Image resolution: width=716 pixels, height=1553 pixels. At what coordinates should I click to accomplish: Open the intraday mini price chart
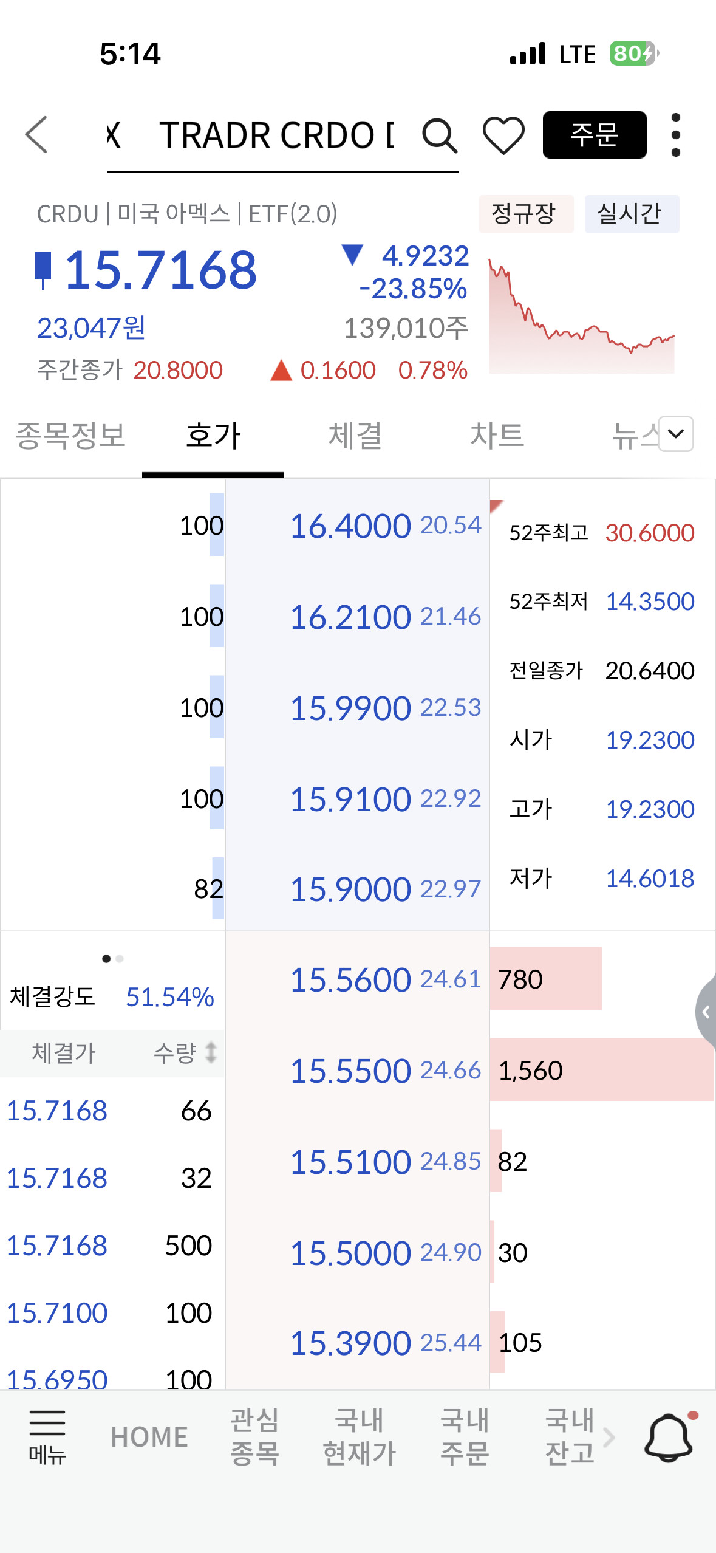point(581,315)
